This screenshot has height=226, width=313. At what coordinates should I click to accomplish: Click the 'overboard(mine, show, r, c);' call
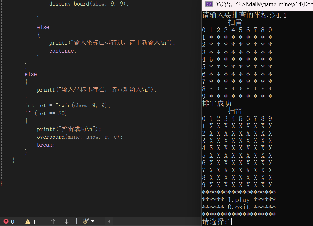point(80,137)
